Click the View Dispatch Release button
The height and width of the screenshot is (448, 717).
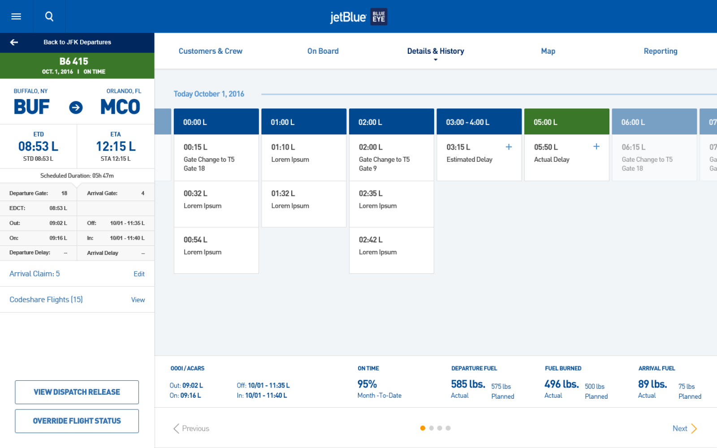(x=77, y=392)
